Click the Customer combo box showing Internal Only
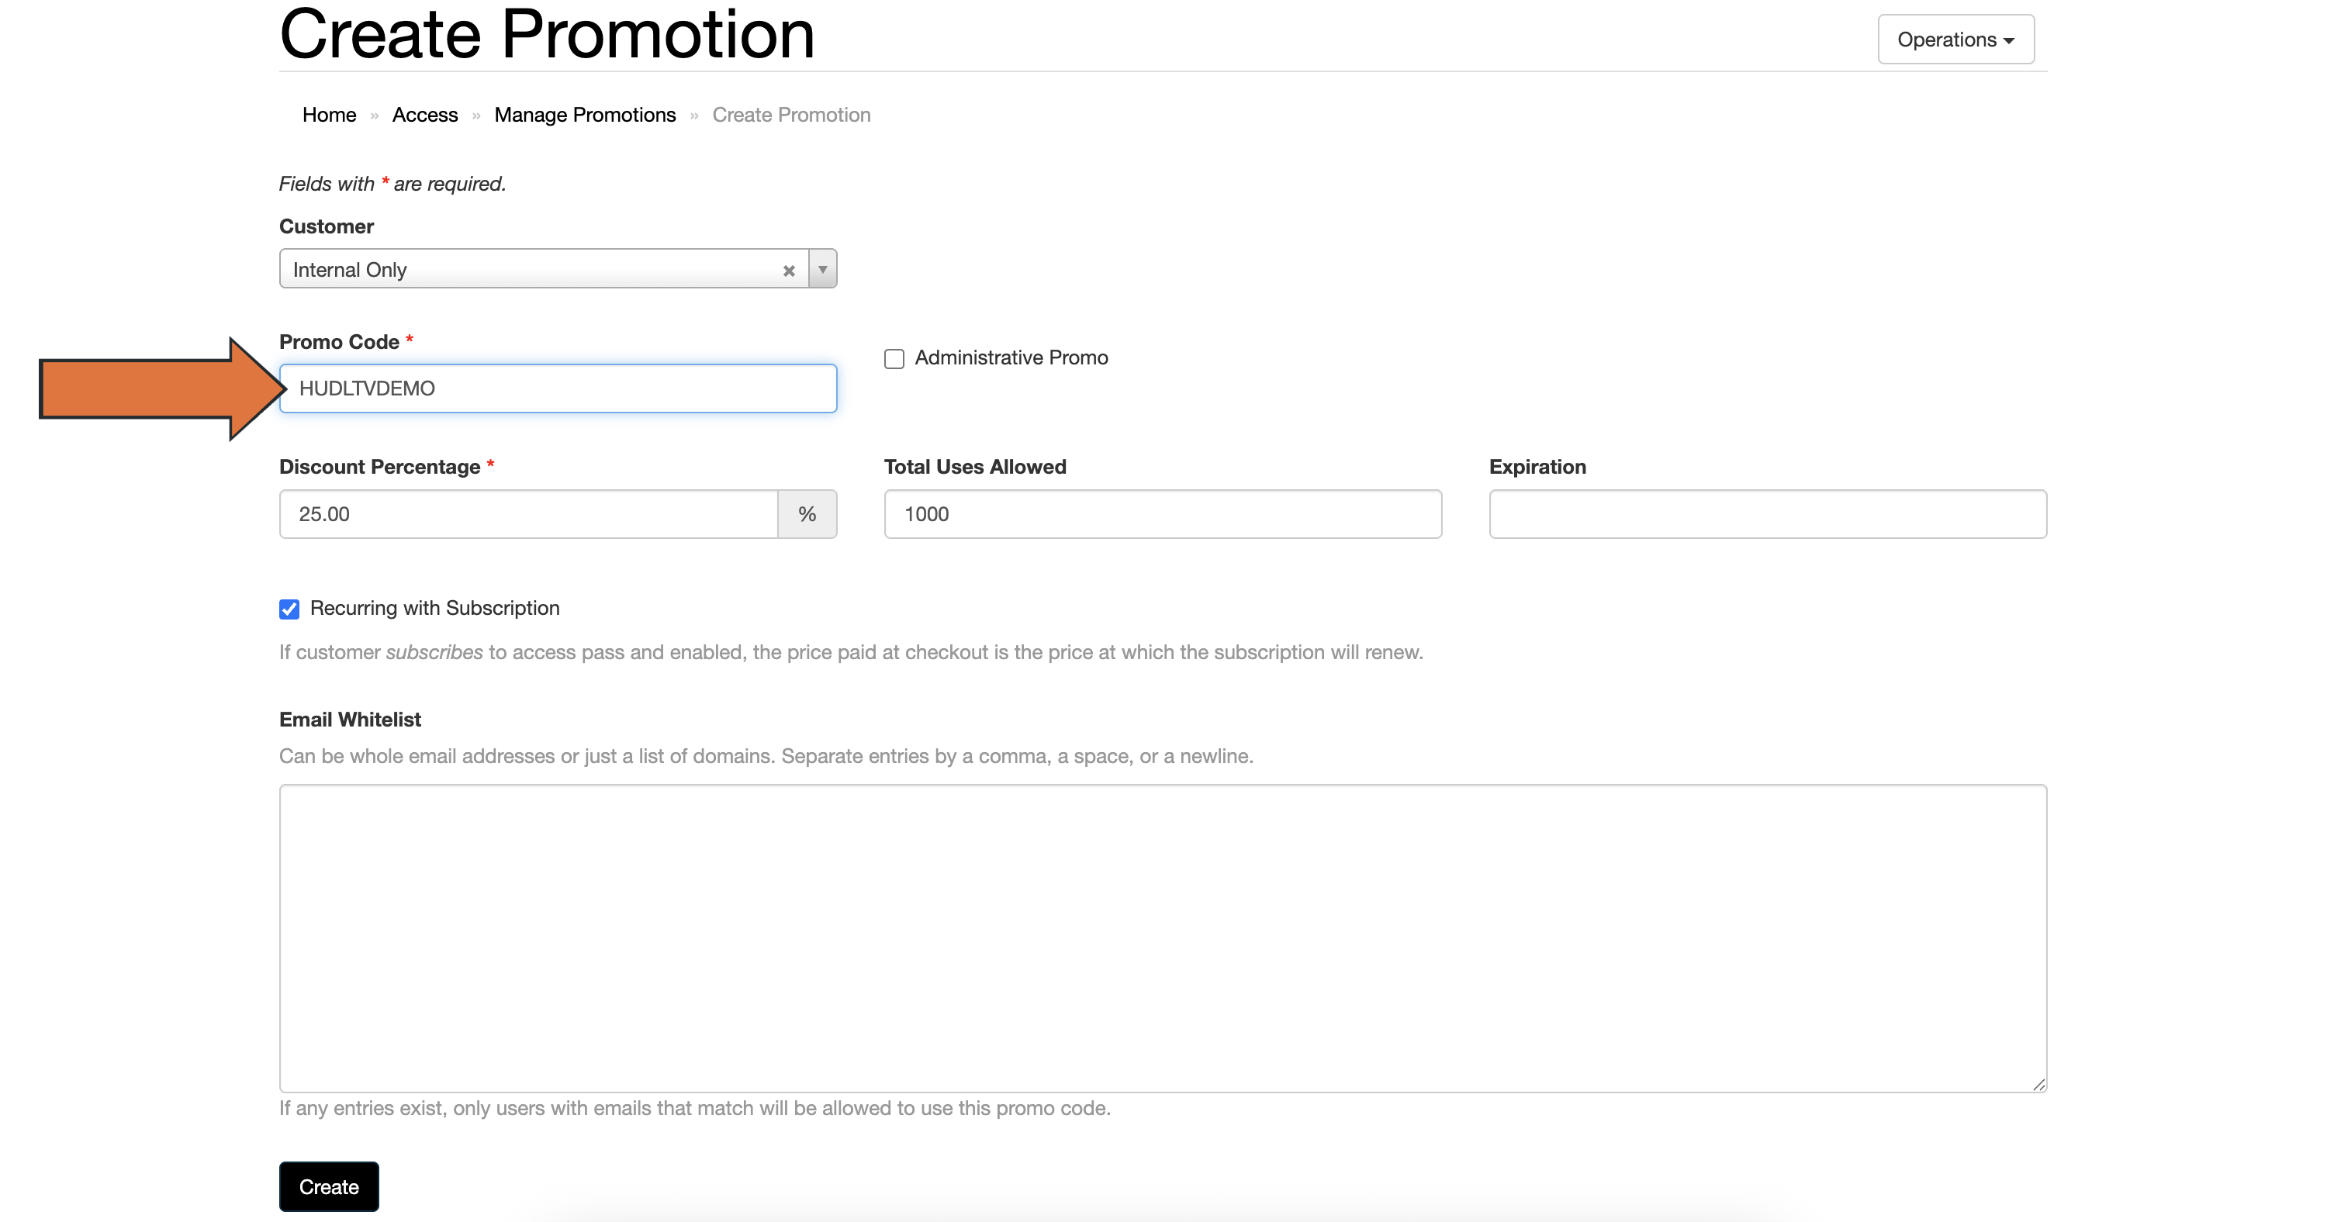Viewport: 2327px width, 1222px height. (x=558, y=269)
